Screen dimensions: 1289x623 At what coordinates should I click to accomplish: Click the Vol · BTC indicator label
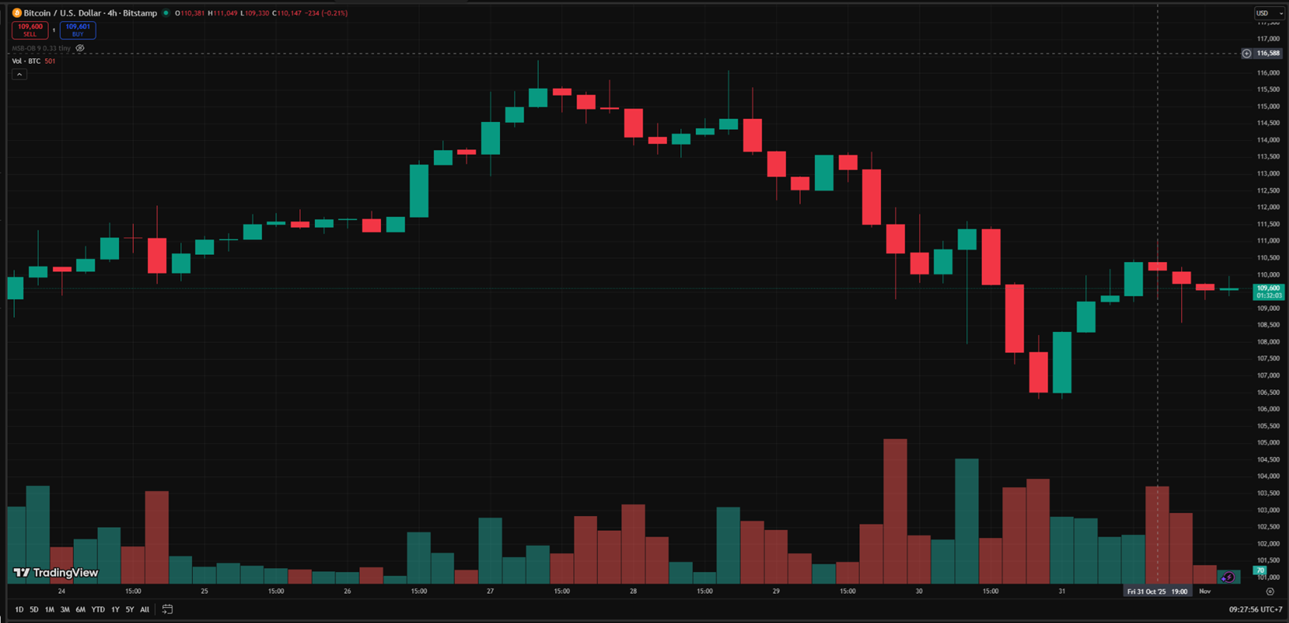click(x=26, y=61)
